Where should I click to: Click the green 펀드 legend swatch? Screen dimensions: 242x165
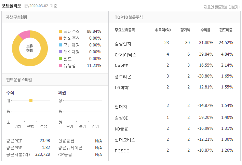click(x=60, y=59)
